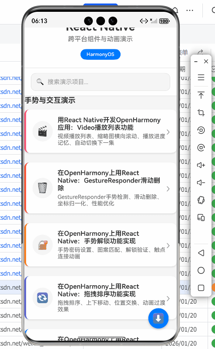The height and width of the screenshot is (349, 215).
Task: Click the 06:13 clock in phone status bar
Action: coord(39,21)
